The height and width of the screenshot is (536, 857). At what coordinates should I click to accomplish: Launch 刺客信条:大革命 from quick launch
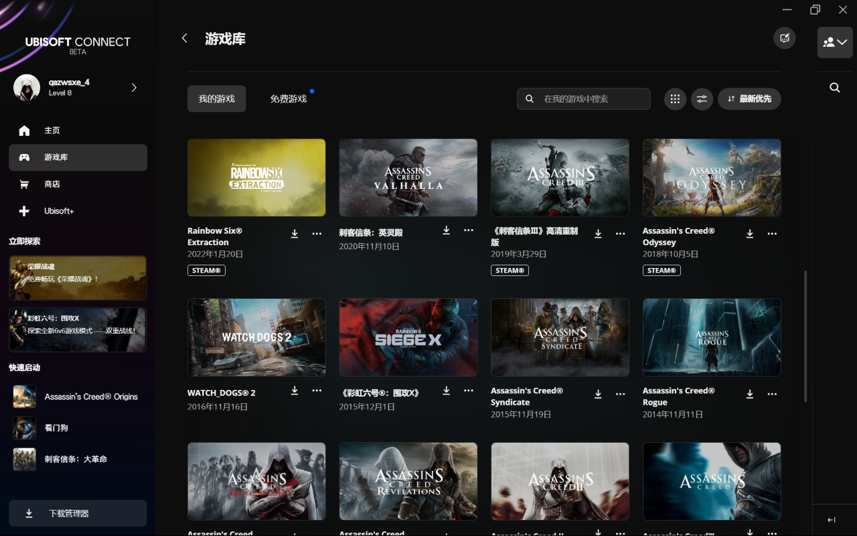tap(78, 459)
